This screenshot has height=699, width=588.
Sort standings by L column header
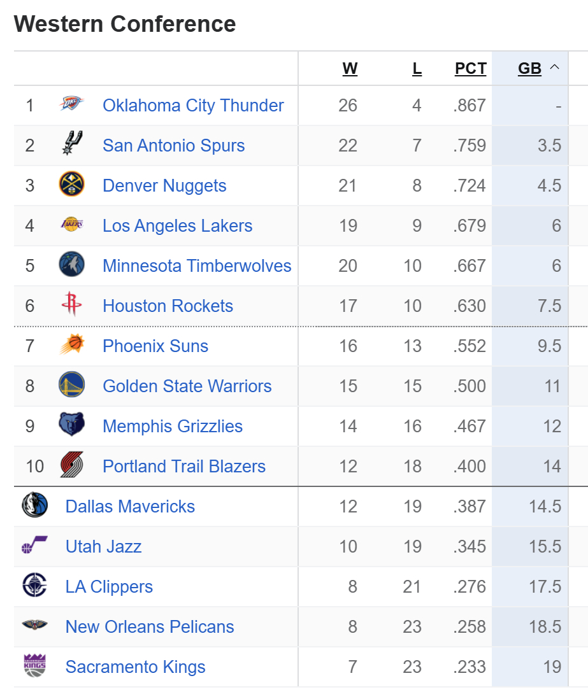pos(417,69)
